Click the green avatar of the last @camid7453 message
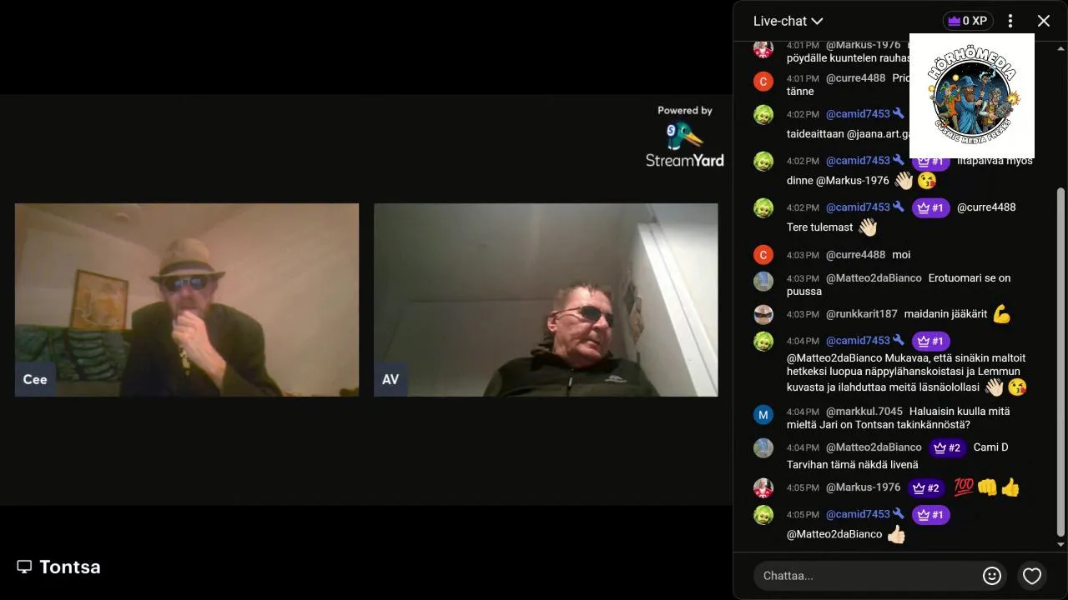The height and width of the screenshot is (600, 1068). click(x=763, y=515)
